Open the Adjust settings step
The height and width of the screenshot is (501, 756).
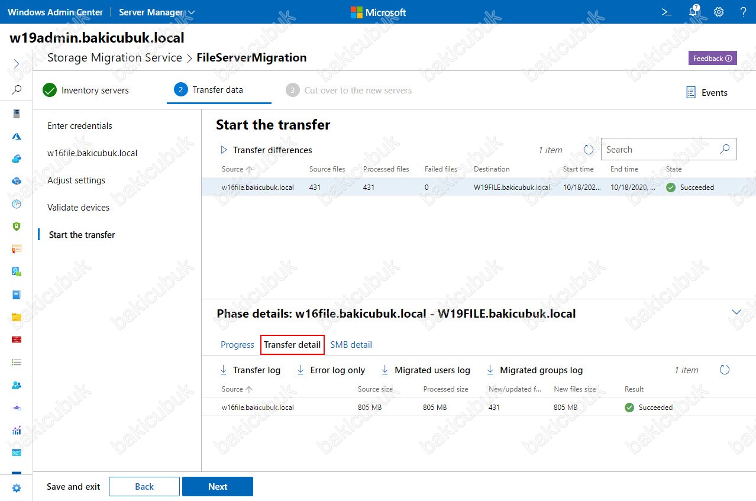pyautogui.click(x=76, y=180)
